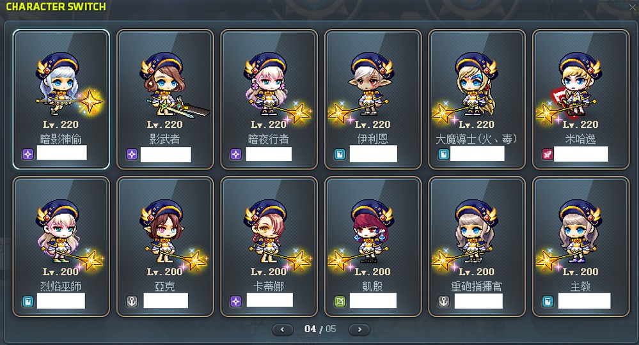The height and width of the screenshot is (345, 639).
Task: Click the thief job icon under 暗影神偷
Action: click(28, 154)
